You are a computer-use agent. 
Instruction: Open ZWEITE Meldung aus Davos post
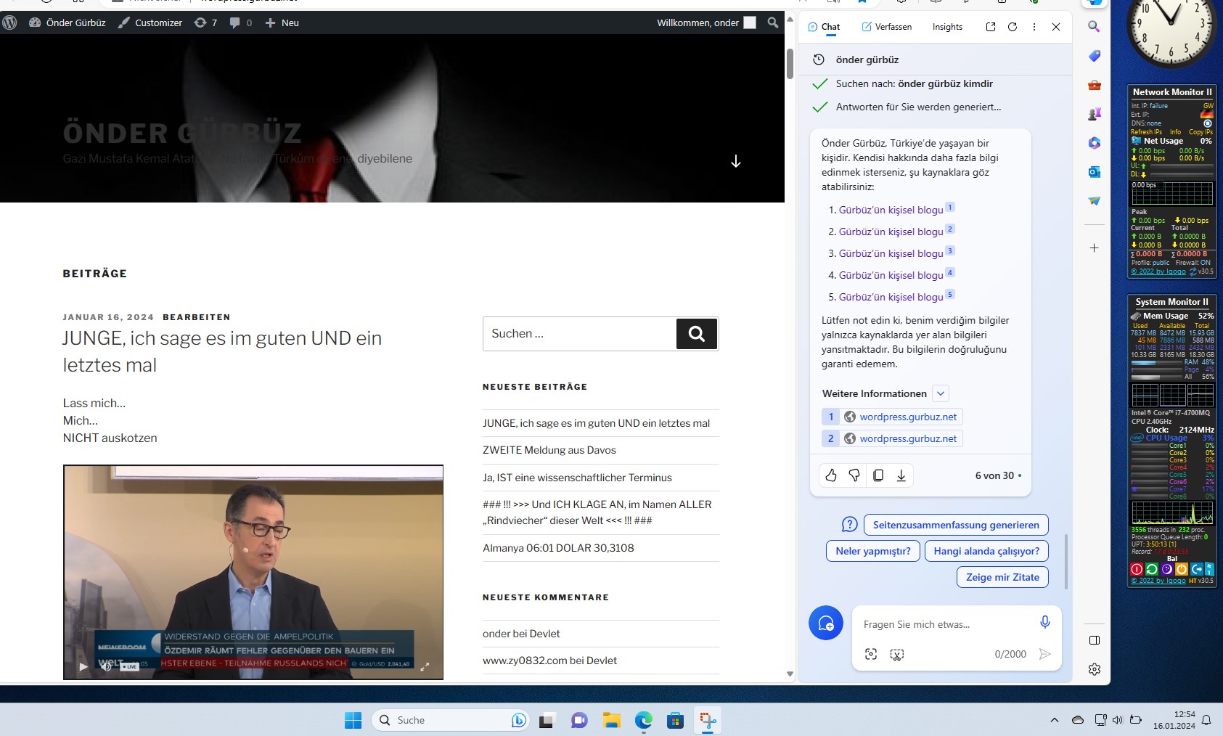(549, 450)
